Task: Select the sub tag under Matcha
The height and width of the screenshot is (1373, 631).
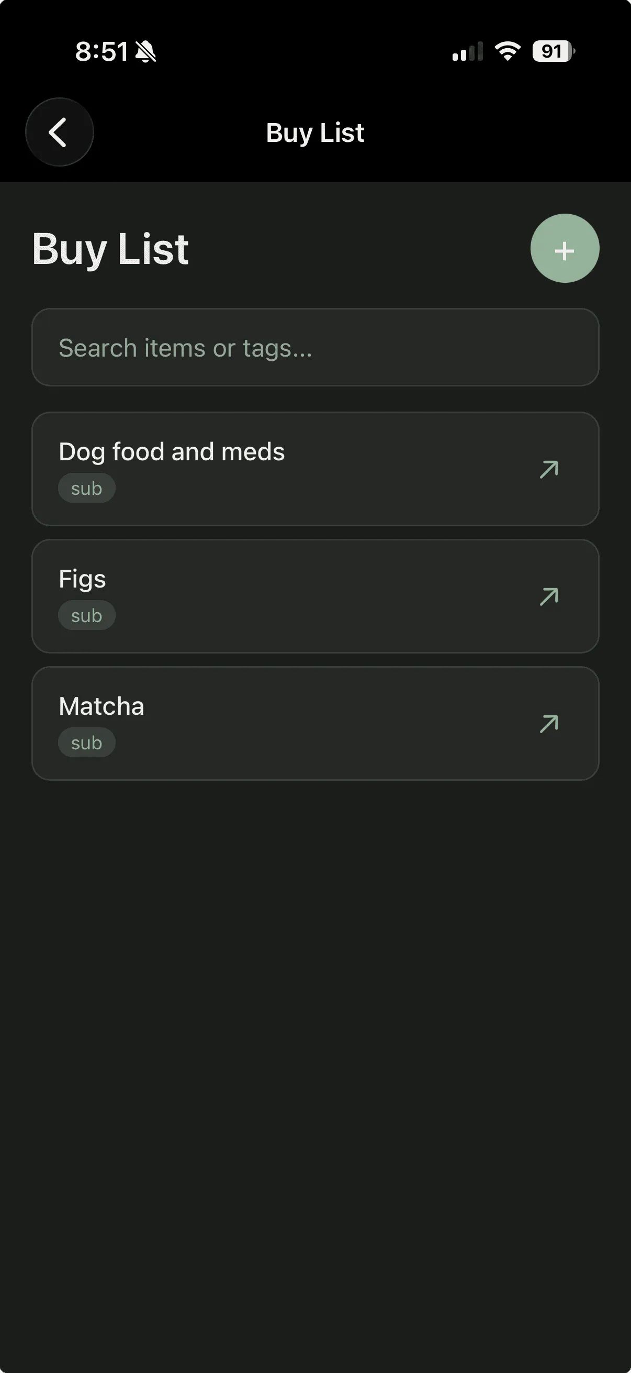Action: coord(86,743)
